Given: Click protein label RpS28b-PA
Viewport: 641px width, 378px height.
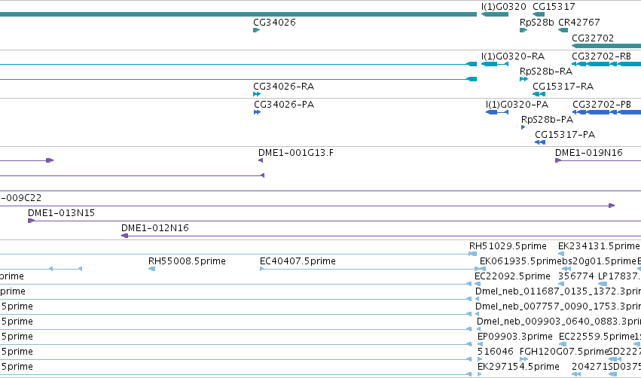Looking at the screenshot, I should click(547, 120).
